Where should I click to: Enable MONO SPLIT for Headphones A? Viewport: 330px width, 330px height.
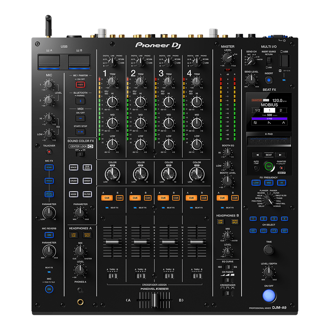[x=86, y=235]
